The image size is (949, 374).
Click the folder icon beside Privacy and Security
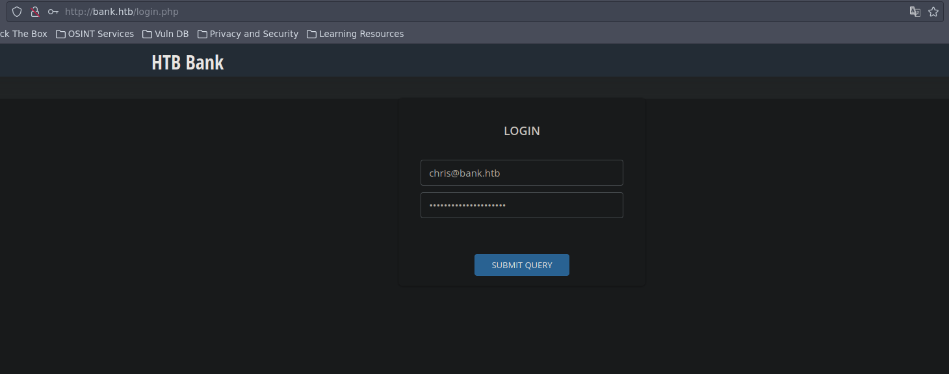202,34
